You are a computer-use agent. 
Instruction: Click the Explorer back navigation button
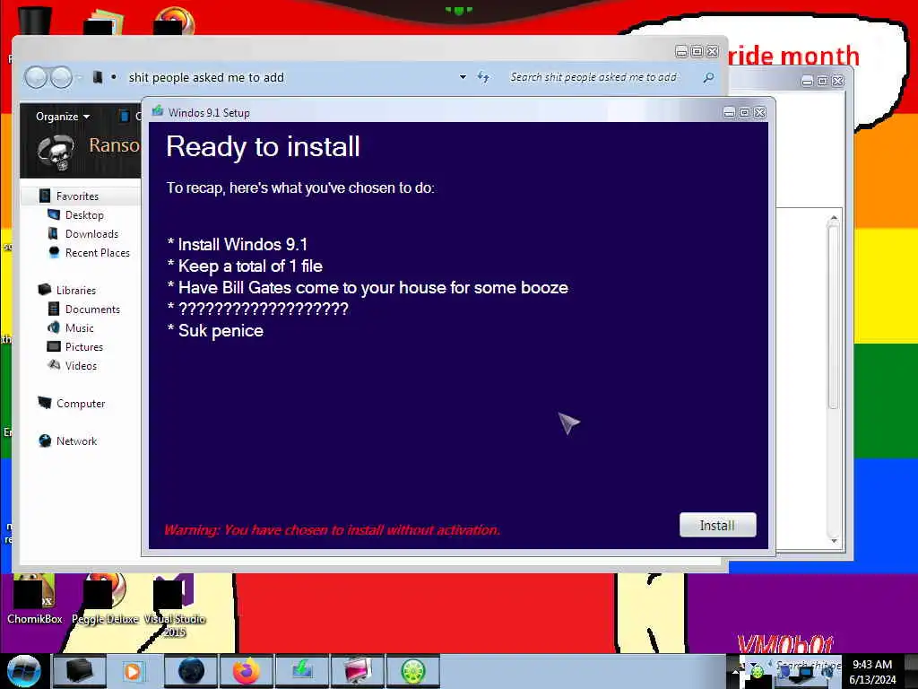[36, 77]
